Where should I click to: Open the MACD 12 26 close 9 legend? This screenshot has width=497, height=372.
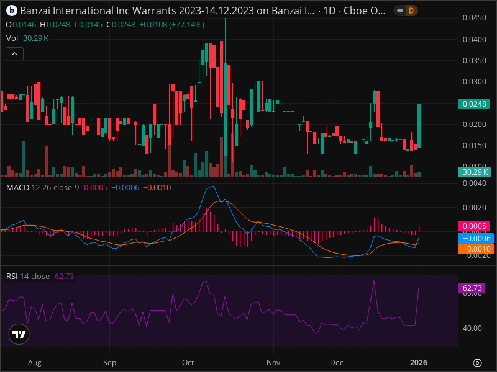(x=43, y=188)
